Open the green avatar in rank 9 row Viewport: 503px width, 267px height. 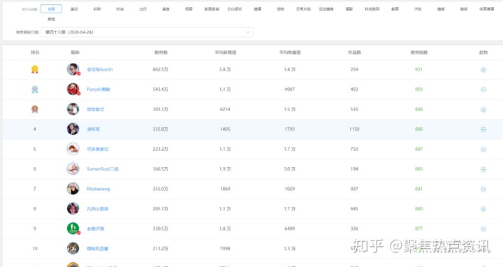73,229
